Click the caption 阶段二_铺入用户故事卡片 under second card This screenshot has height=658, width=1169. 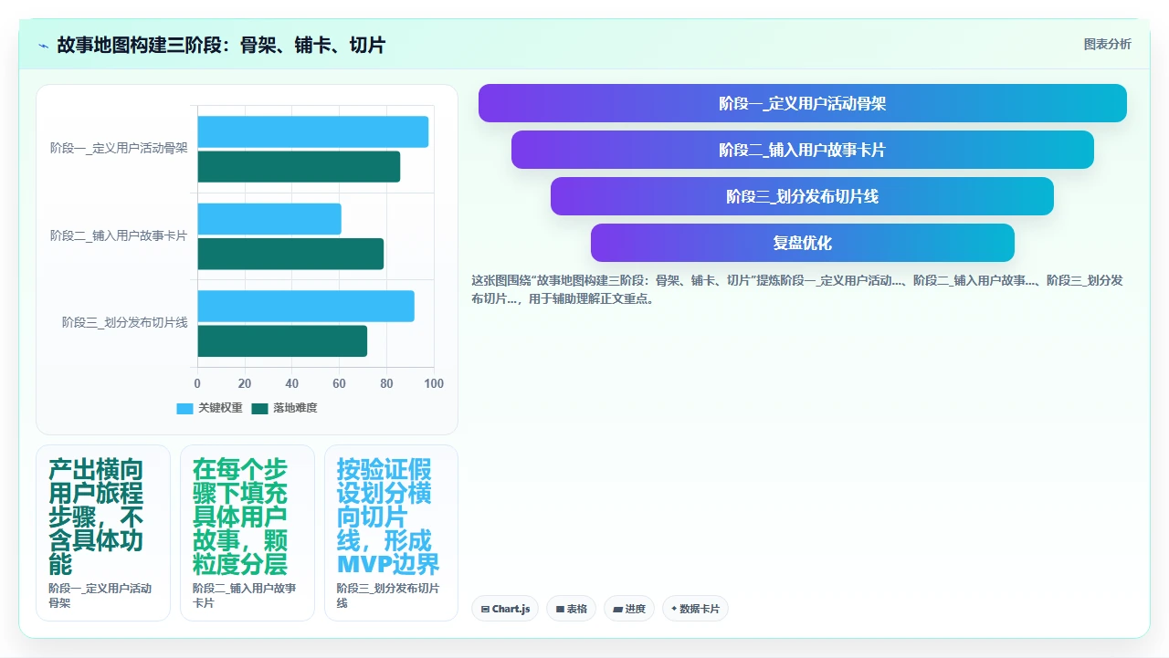pos(244,596)
